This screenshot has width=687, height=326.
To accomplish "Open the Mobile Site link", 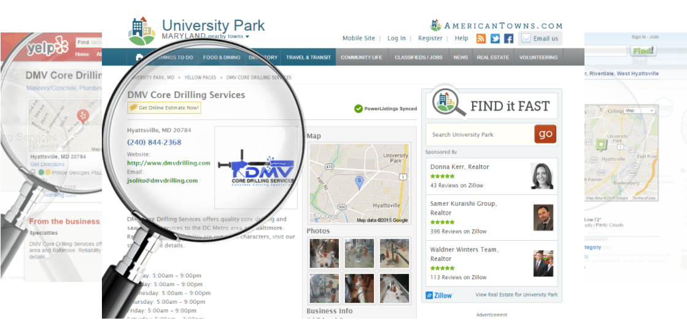I will [359, 38].
